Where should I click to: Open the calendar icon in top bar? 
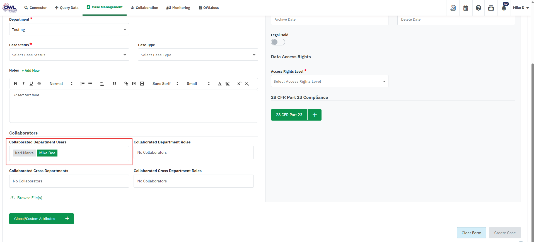point(466,8)
